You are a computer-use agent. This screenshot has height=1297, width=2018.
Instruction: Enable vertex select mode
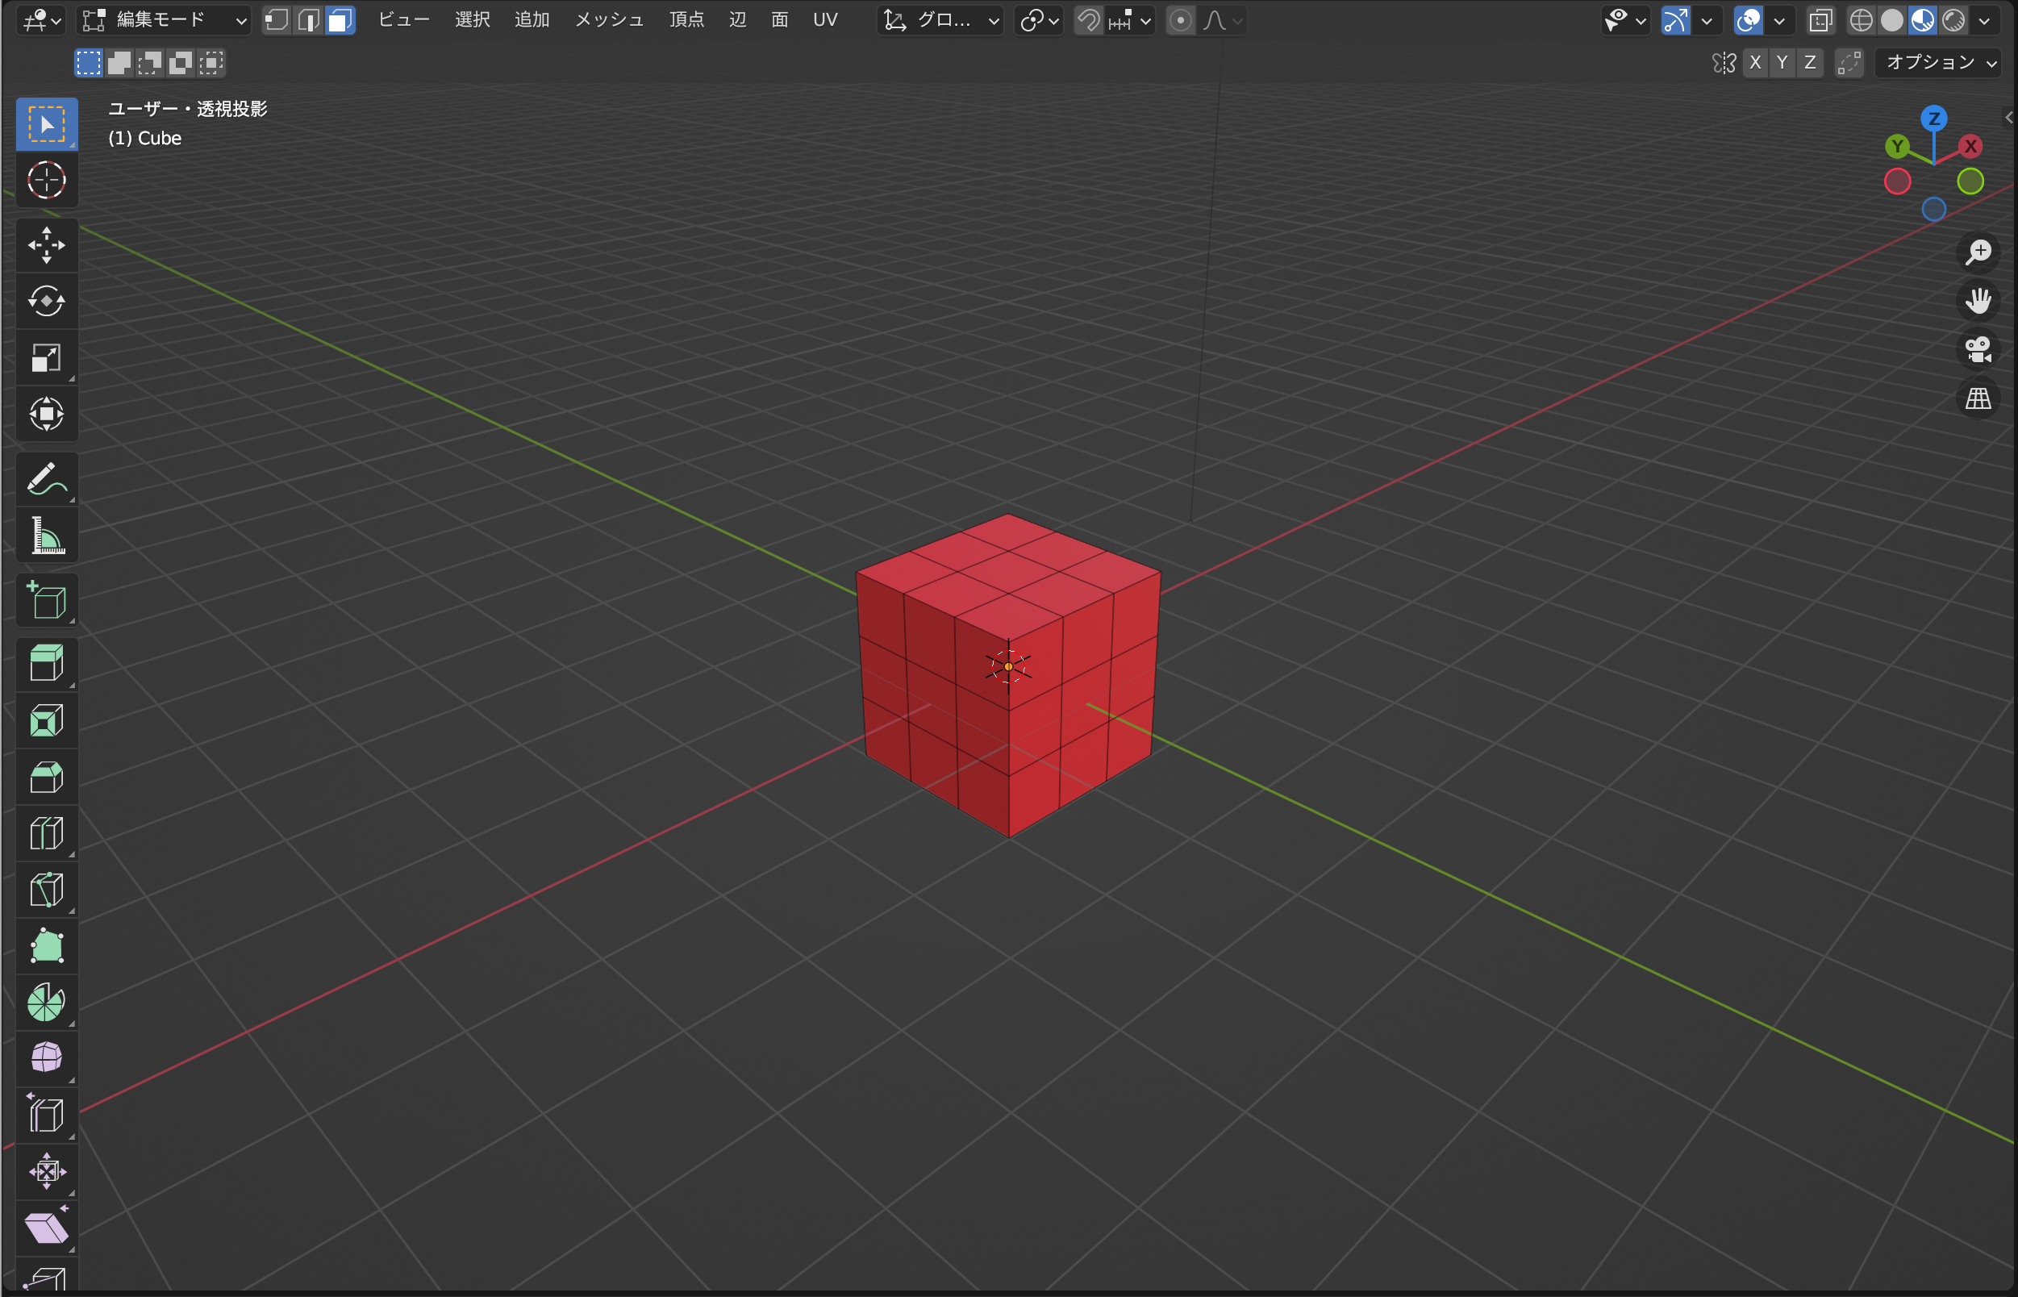point(277,20)
